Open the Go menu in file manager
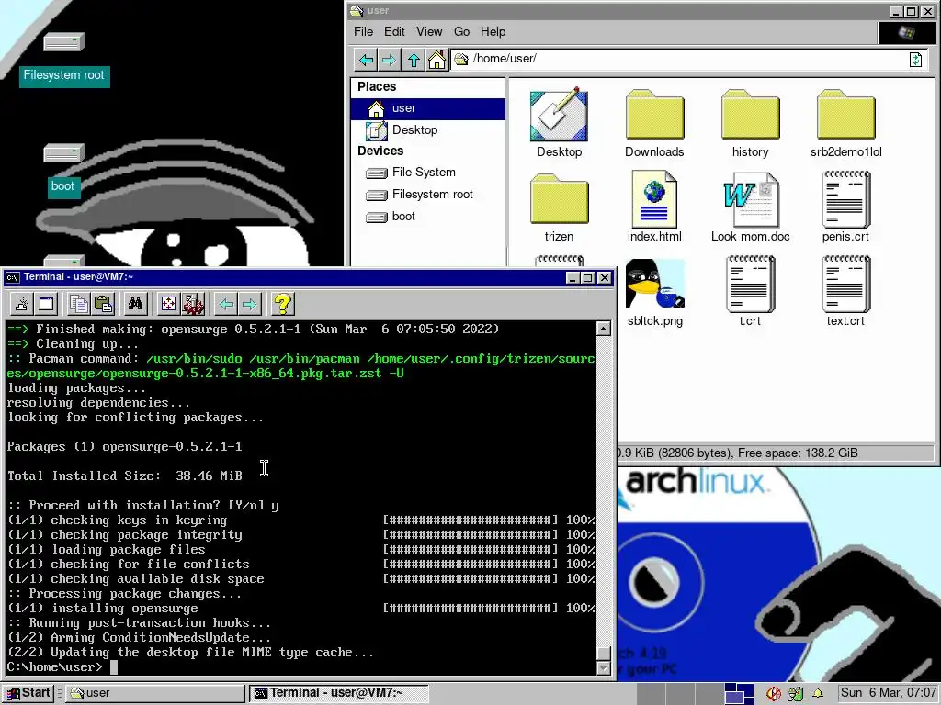941x705 pixels. pos(461,32)
